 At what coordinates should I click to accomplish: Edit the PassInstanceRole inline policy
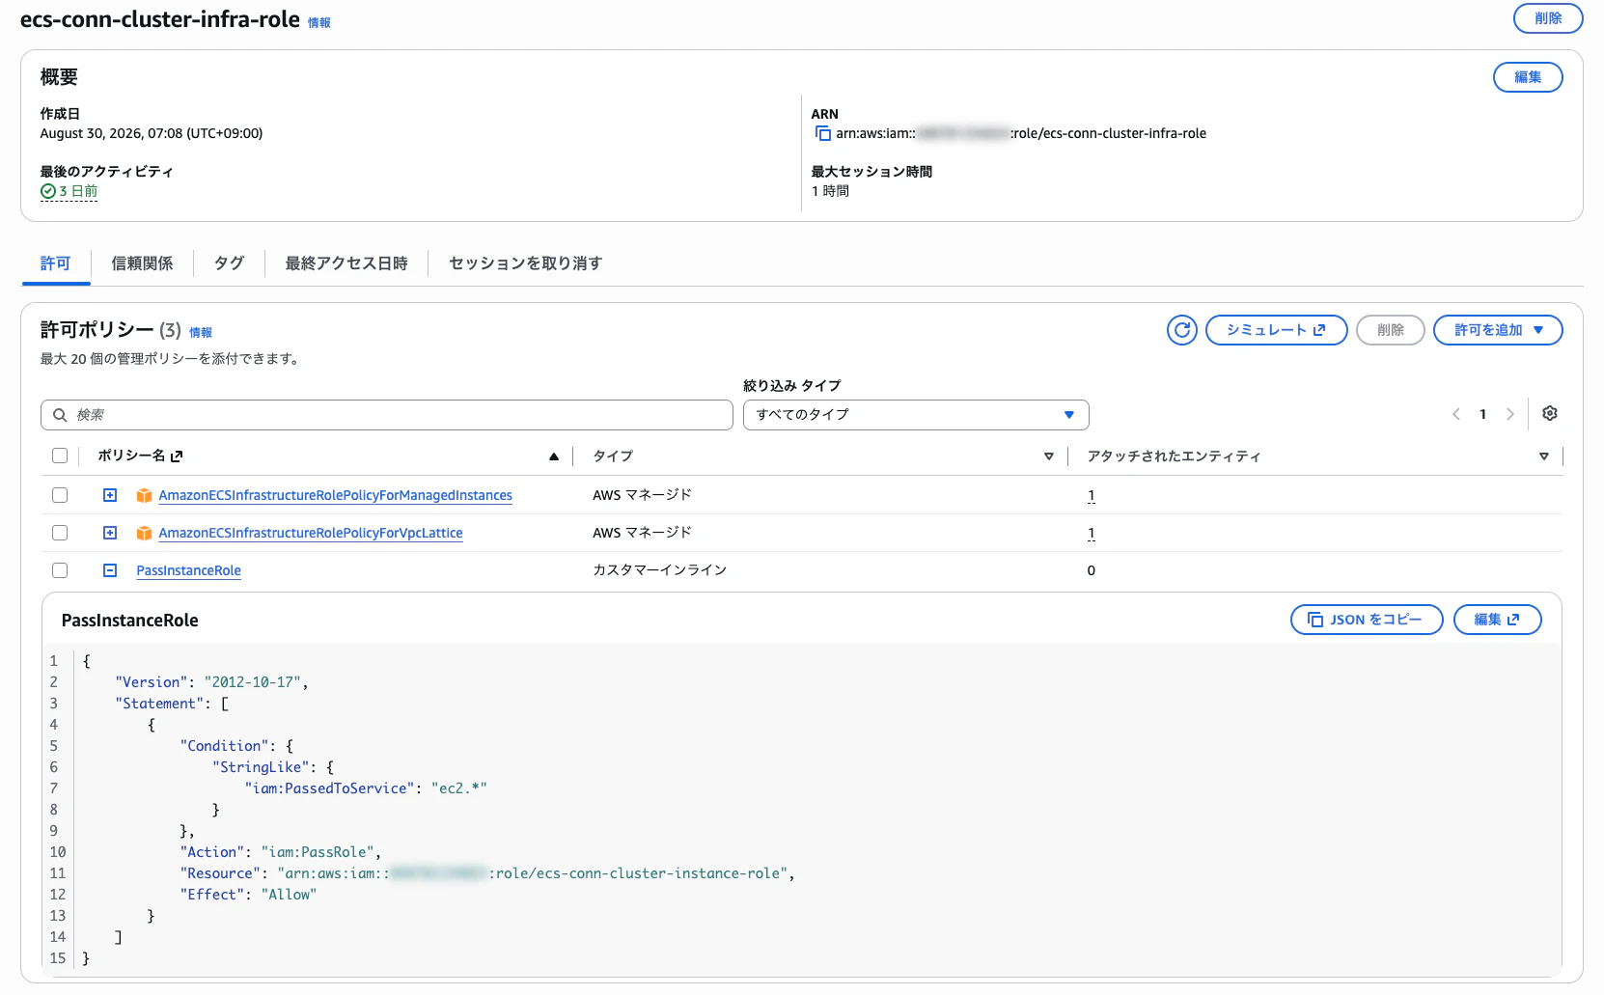click(1497, 620)
